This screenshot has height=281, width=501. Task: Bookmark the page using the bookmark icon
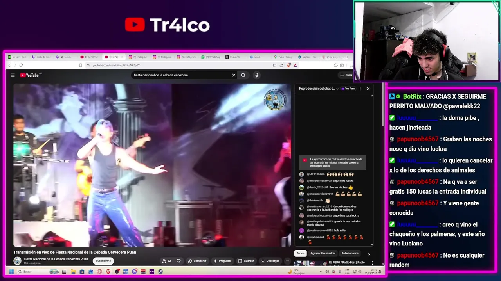(81, 65)
